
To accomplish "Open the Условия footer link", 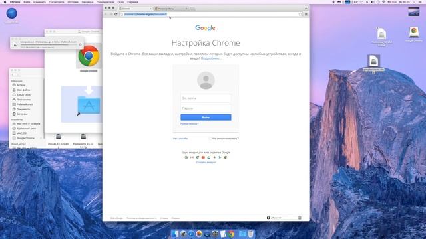I will (x=164, y=218).
